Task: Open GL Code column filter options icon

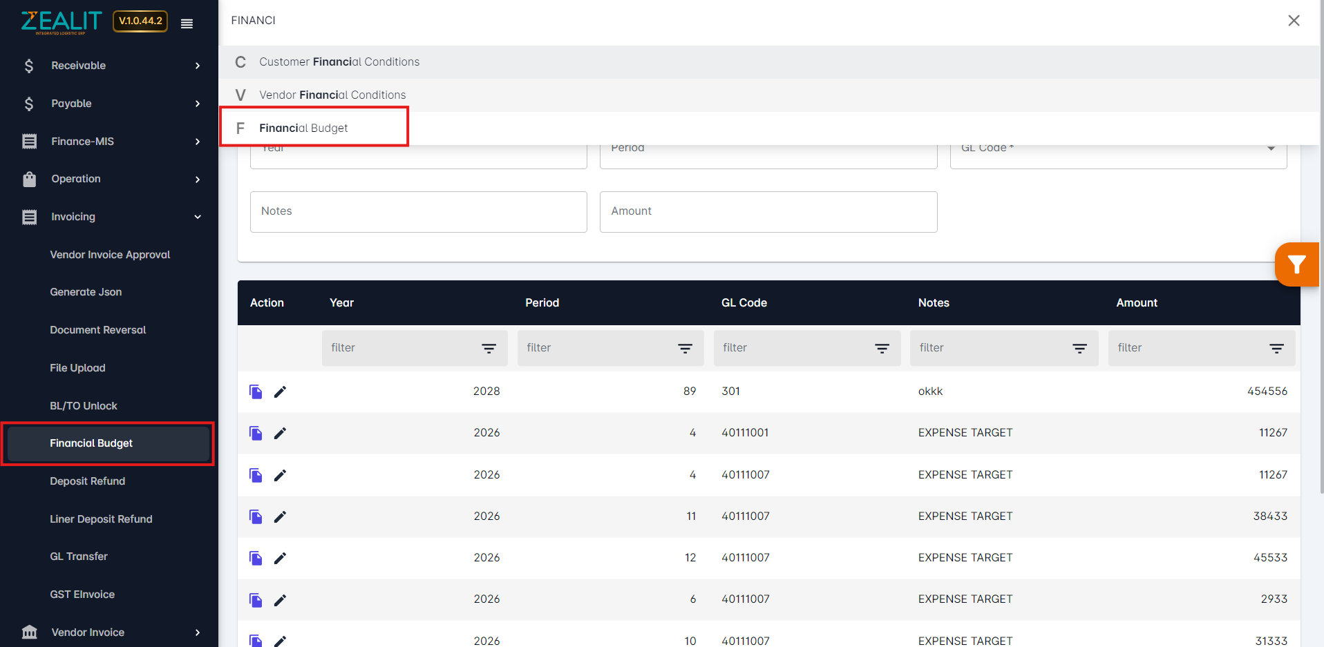Action: point(882,349)
